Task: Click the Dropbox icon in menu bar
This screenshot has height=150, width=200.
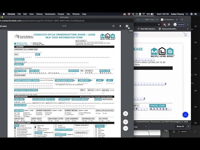Action: click(129, 14)
